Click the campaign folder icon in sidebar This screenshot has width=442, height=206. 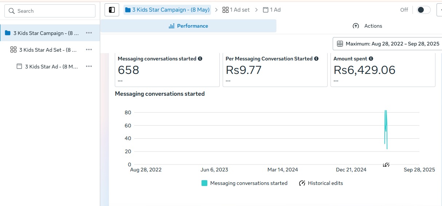pyautogui.click(x=8, y=33)
